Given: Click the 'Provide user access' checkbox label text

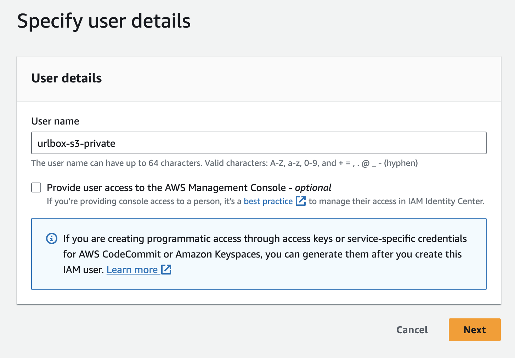Looking at the screenshot, I should pyautogui.click(x=166, y=187).
